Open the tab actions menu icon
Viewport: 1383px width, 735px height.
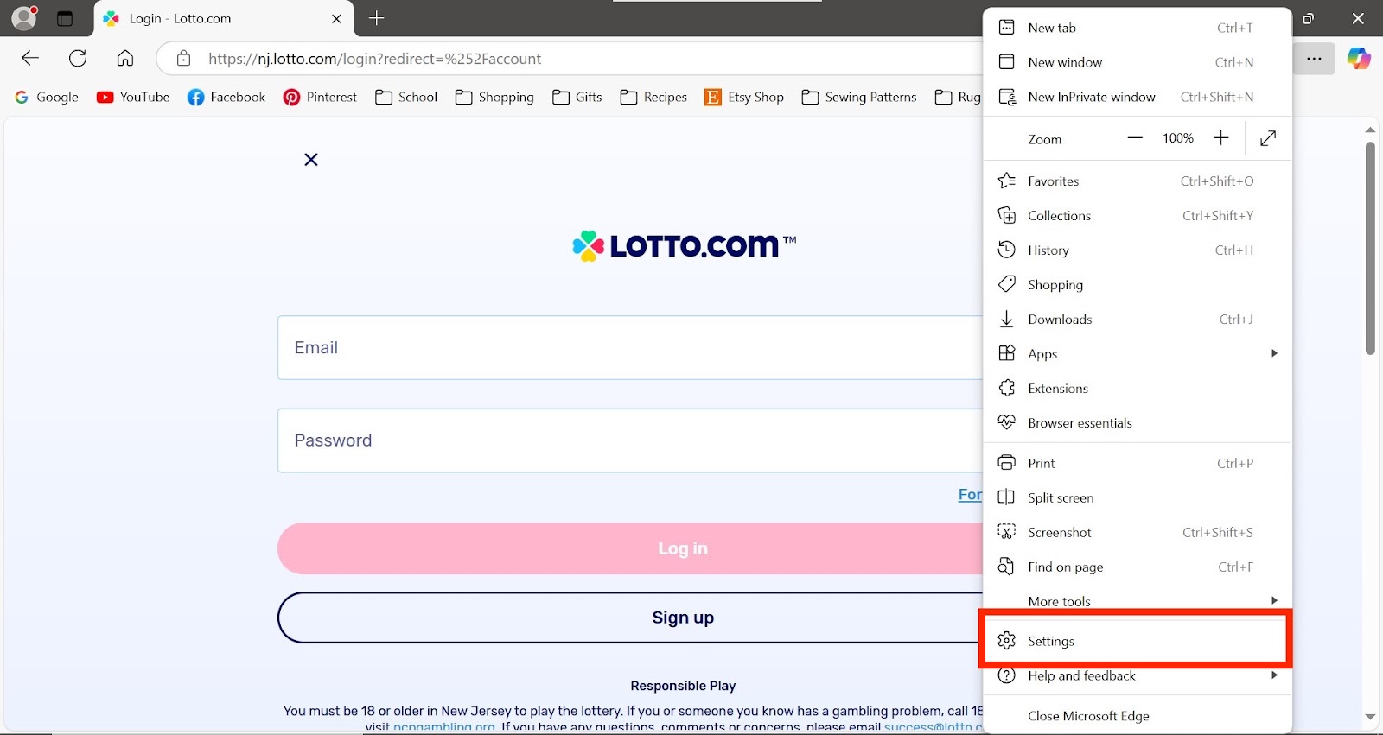tap(65, 18)
